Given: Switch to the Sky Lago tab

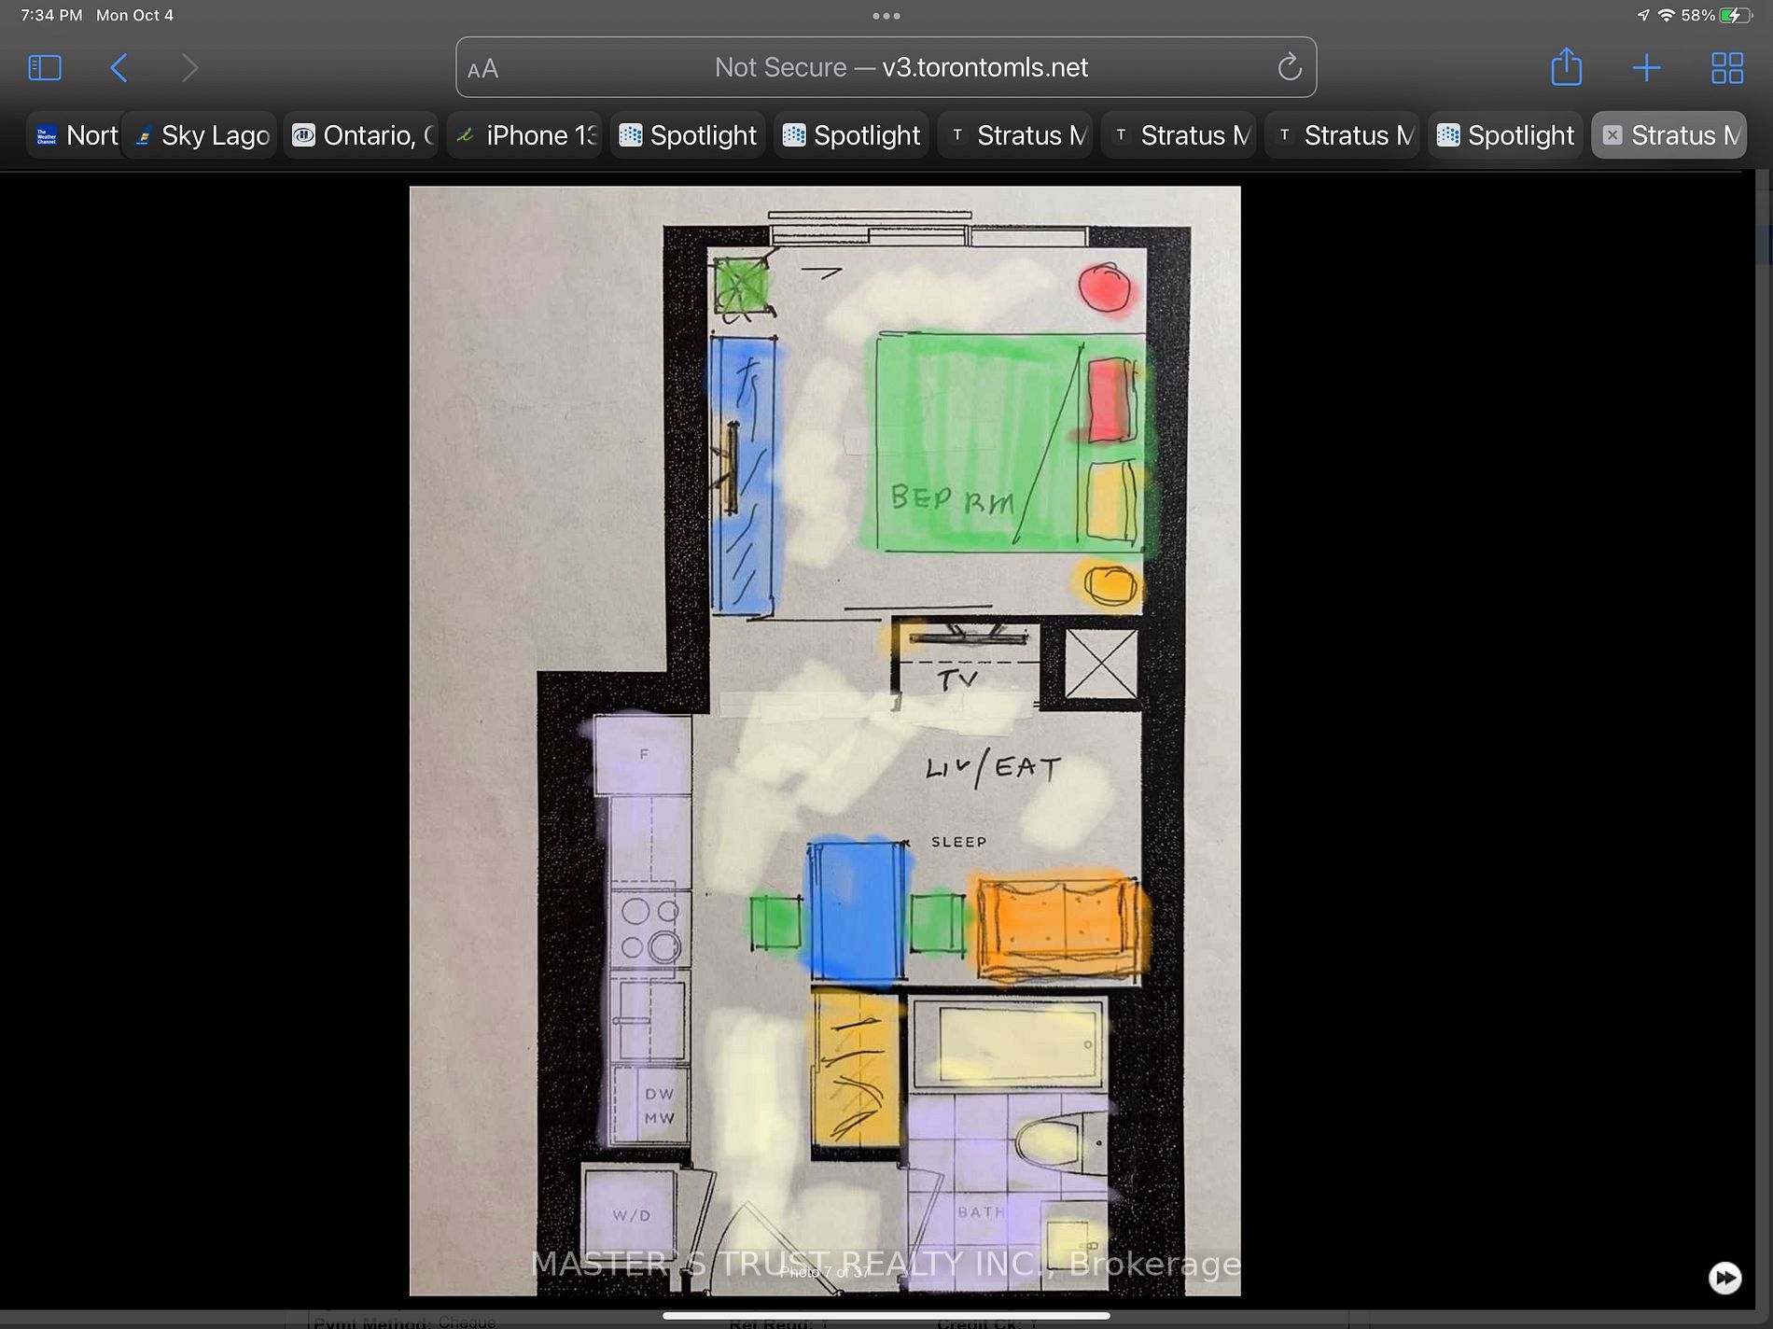Looking at the screenshot, I should (201, 135).
